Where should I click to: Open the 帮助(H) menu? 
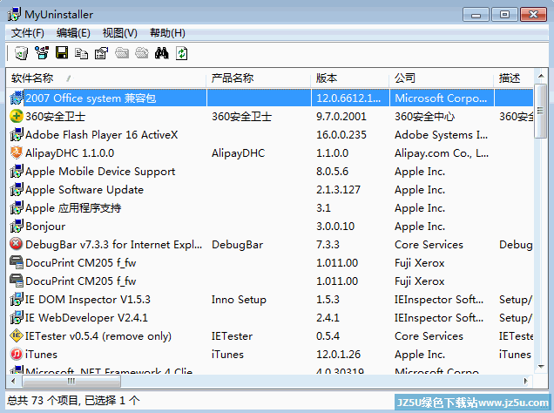pyautogui.click(x=167, y=33)
